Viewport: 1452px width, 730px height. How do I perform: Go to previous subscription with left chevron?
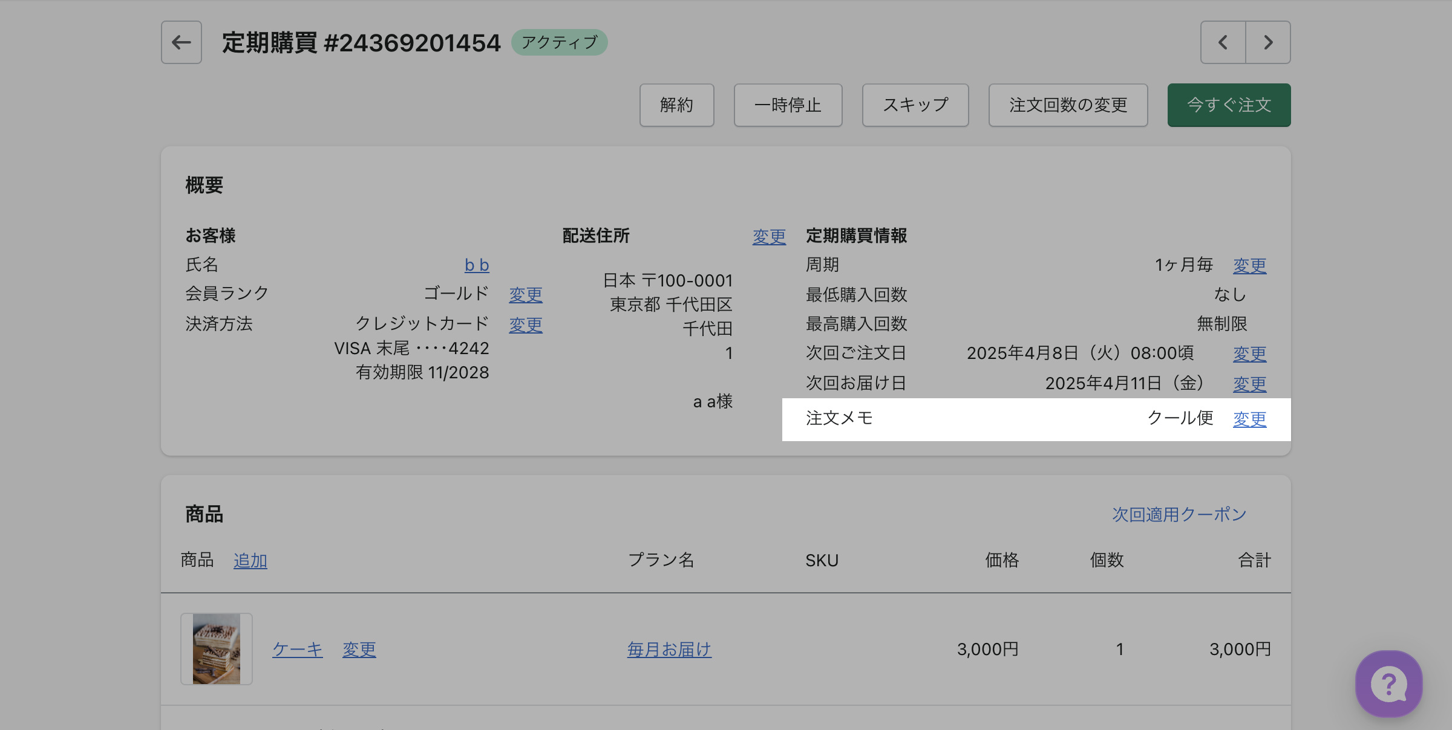click(x=1223, y=42)
